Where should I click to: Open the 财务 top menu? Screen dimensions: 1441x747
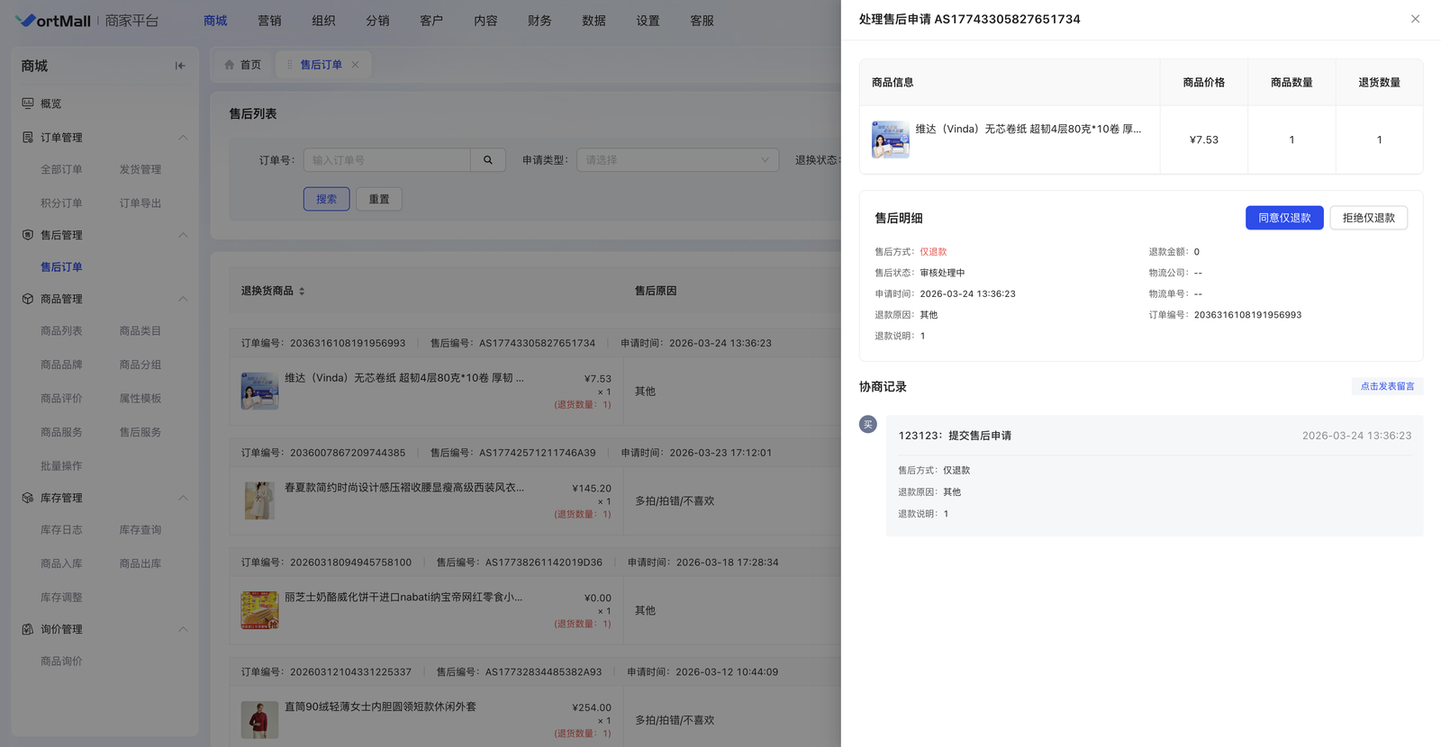tap(539, 21)
